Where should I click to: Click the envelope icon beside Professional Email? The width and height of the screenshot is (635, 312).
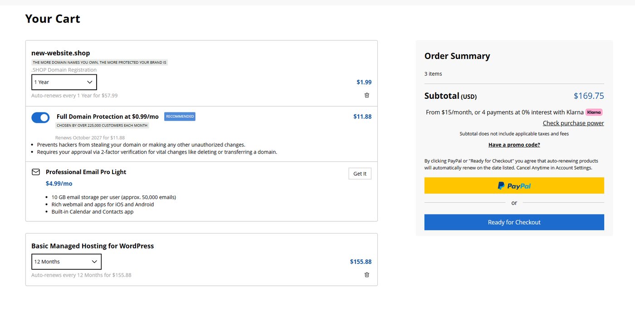pos(36,172)
